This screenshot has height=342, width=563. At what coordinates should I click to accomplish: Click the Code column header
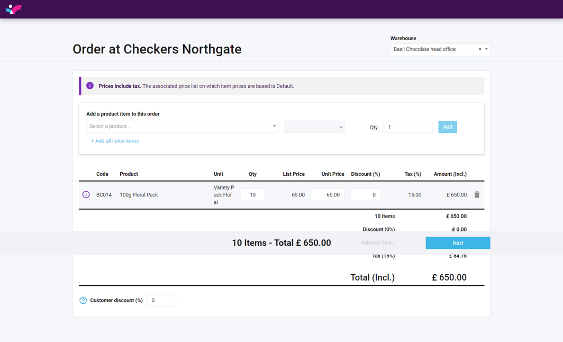[x=102, y=174]
